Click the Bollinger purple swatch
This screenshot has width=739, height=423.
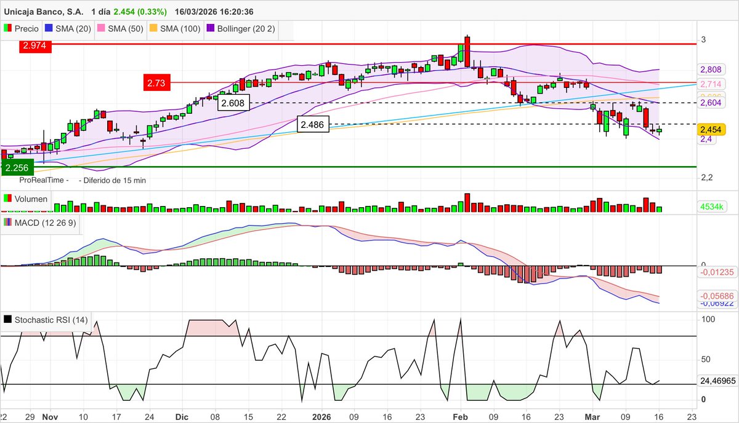211,28
